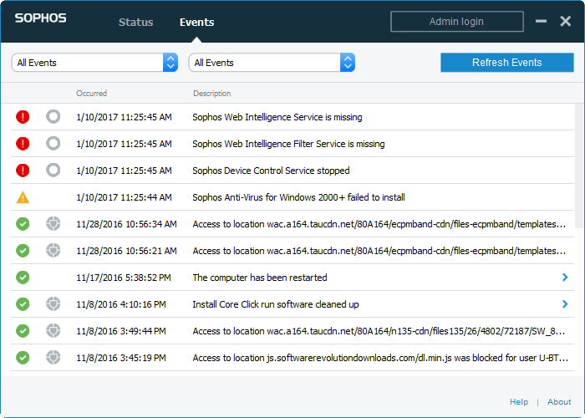585x418 pixels.
Task: Switch to the Status tab
Action: [135, 22]
